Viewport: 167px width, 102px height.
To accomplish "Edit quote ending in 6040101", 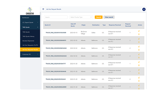I will point(139,39).
